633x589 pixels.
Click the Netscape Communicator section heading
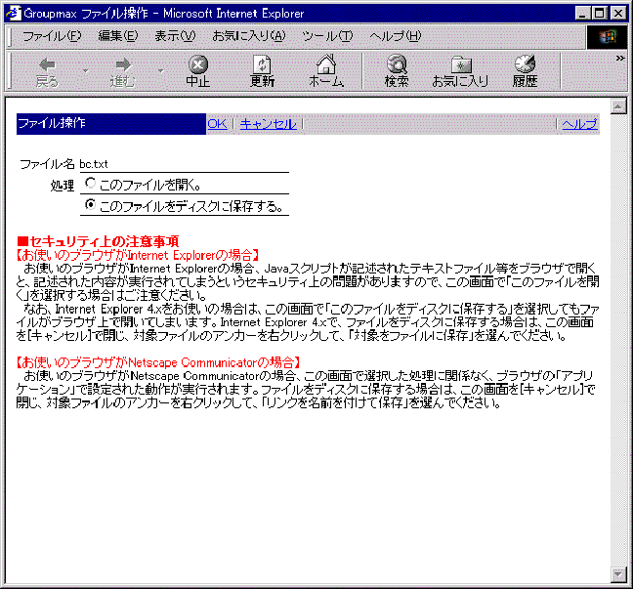coord(158,362)
